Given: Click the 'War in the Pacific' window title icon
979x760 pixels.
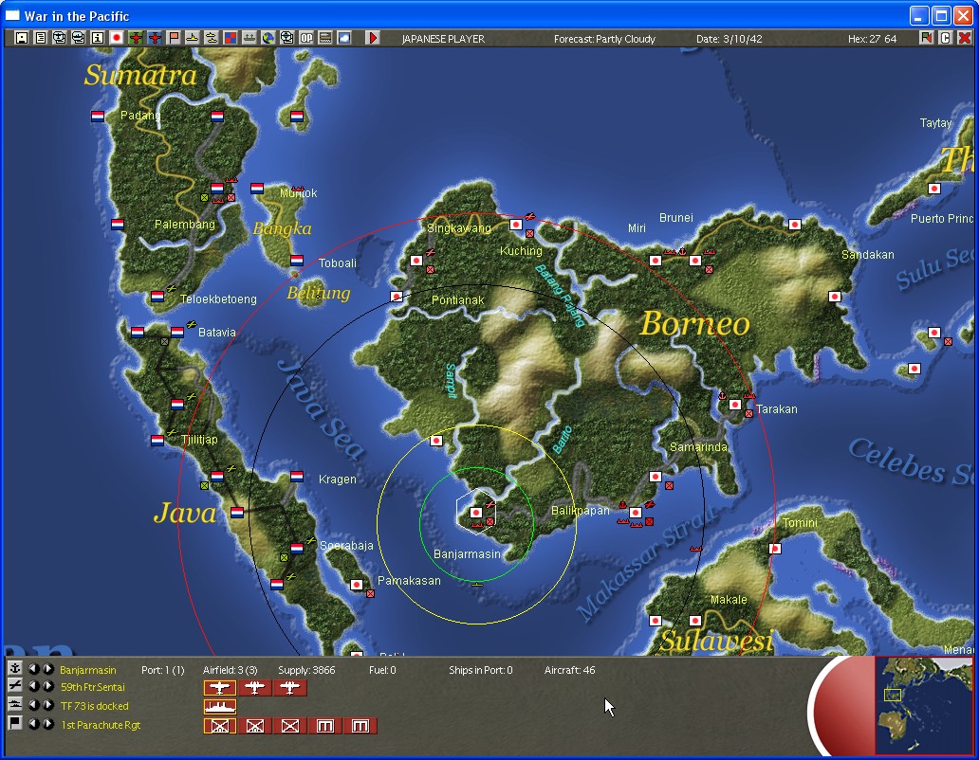Looking at the screenshot, I should [x=12, y=15].
